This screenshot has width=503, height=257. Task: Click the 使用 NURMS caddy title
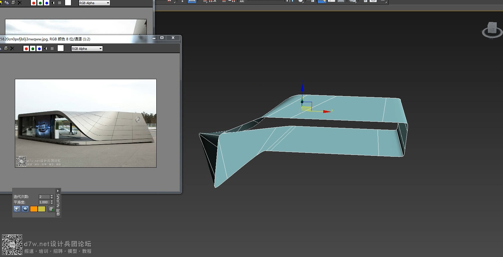pyautogui.click(x=58, y=204)
